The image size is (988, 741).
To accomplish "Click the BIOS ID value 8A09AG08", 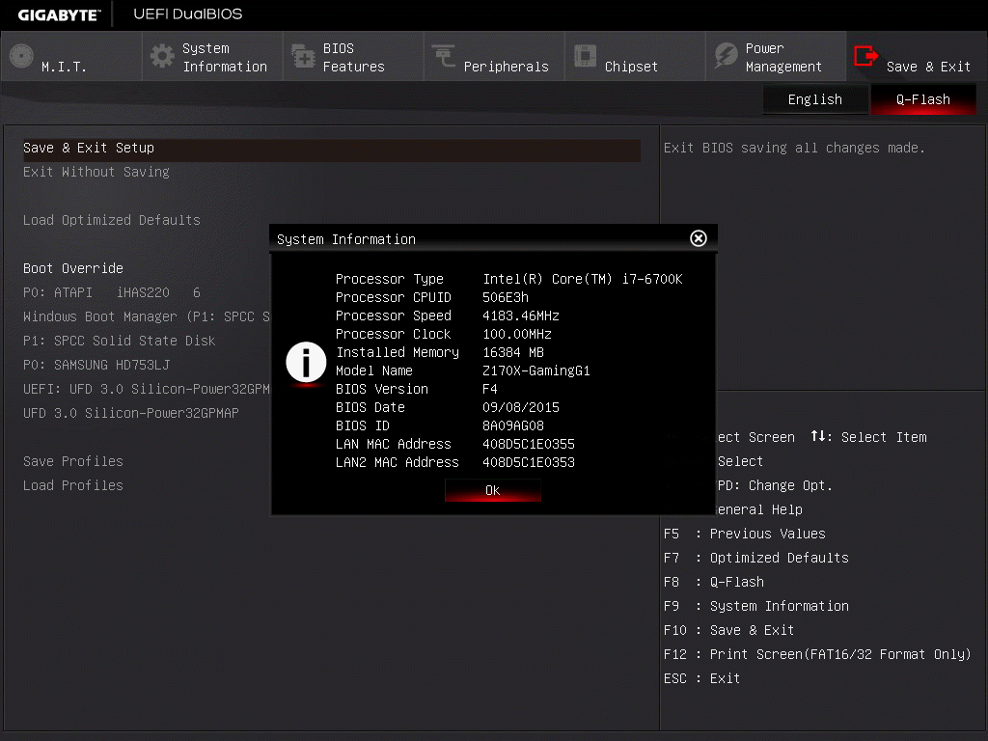I will click(513, 425).
